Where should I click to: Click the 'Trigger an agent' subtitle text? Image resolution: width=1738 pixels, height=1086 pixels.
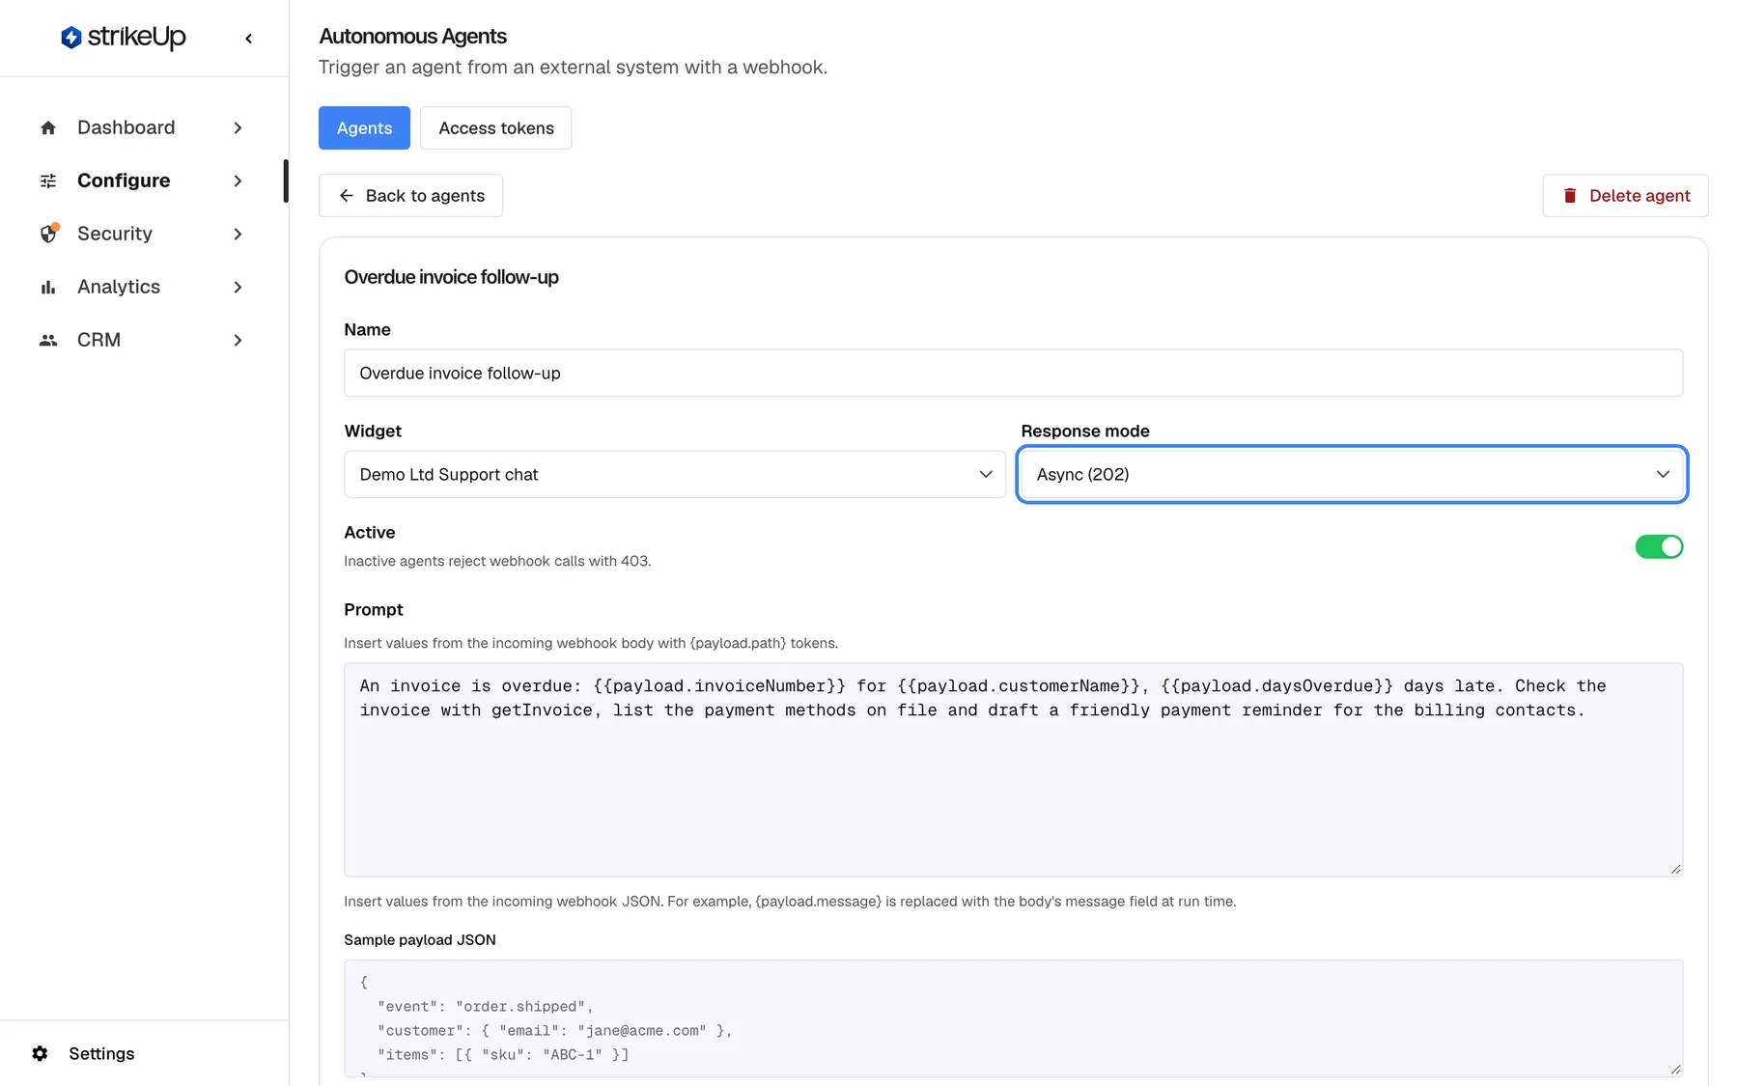click(573, 67)
